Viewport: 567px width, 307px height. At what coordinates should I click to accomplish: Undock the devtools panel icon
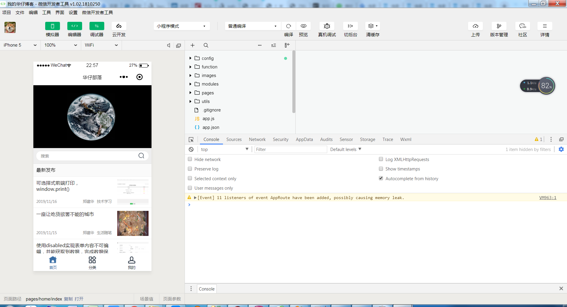(561, 139)
